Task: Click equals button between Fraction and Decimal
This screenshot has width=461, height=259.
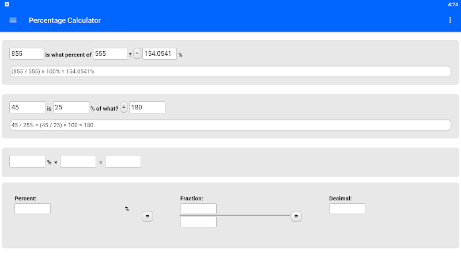Action: pos(296,216)
